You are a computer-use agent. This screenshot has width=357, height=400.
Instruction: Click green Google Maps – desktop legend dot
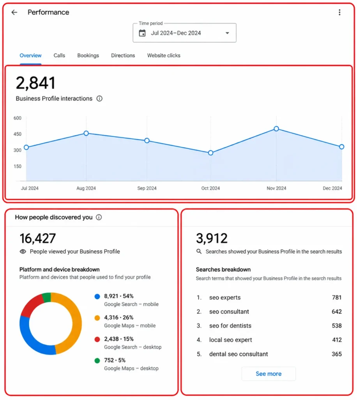point(97,361)
